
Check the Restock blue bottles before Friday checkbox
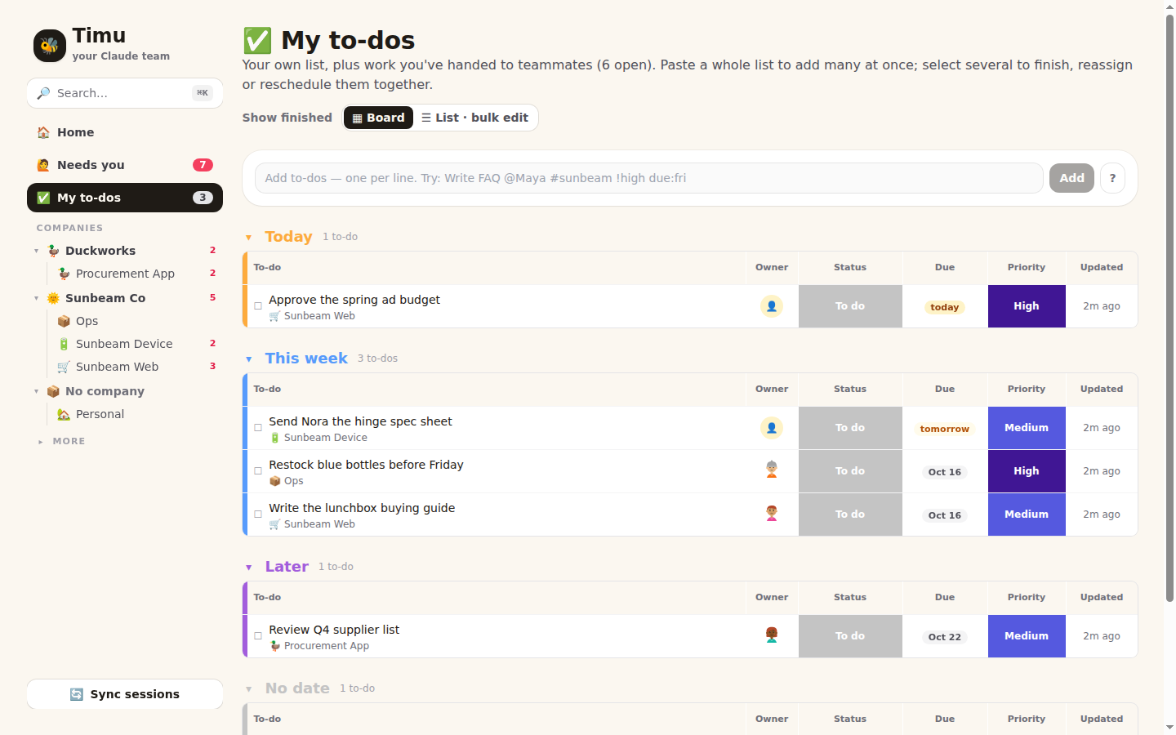pyautogui.click(x=258, y=471)
